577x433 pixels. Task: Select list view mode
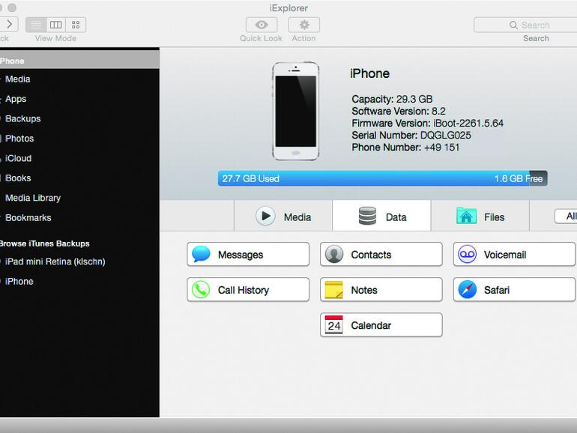pyautogui.click(x=36, y=25)
